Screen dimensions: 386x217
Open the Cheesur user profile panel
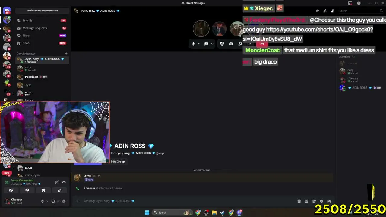(x=21, y=201)
